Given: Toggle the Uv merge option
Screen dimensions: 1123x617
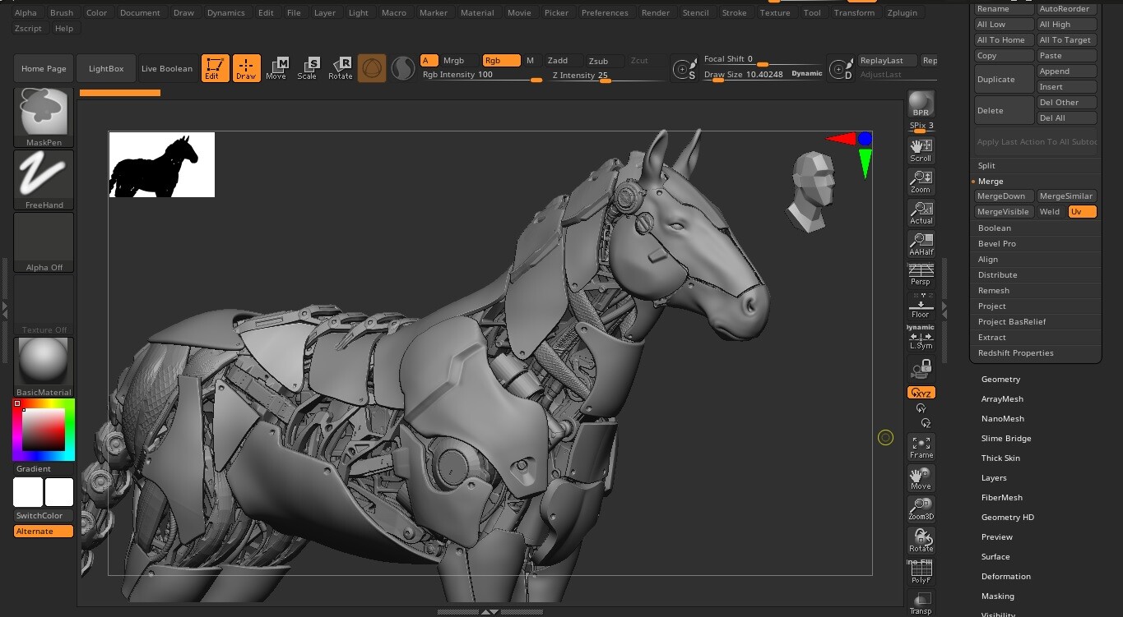Looking at the screenshot, I should coord(1082,211).
